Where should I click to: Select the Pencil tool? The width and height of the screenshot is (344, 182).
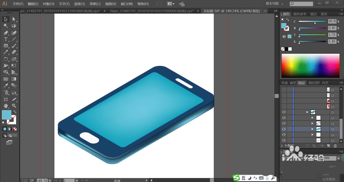click(6, 52)
